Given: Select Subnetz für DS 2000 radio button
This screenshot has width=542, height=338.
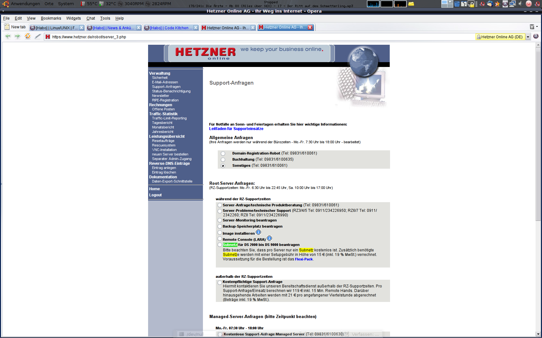Looking at the screenshot, I should pyautogui.click(x=220, y=245).
